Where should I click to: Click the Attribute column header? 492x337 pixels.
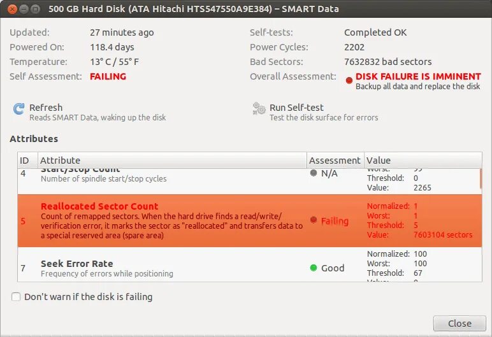tap(172, 161)
